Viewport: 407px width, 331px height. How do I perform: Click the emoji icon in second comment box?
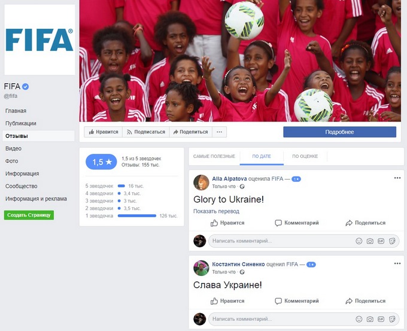(359, 319)
